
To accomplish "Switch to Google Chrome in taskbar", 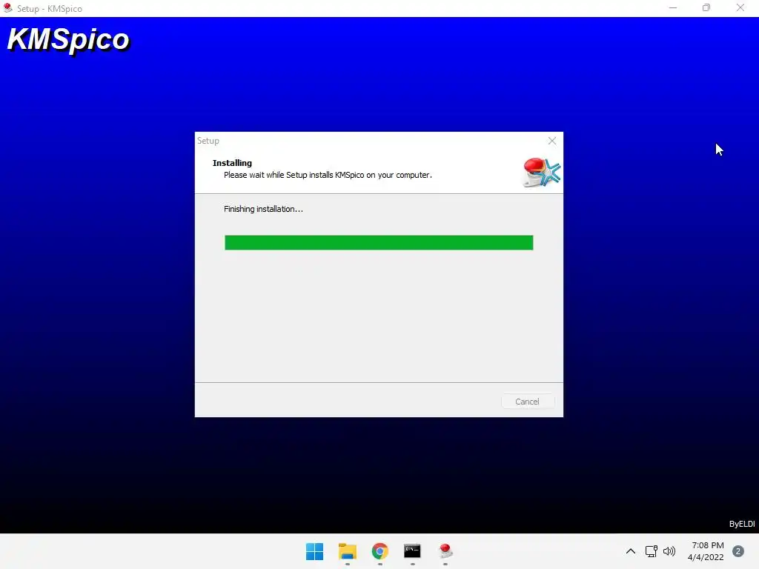I will [380, 551].
